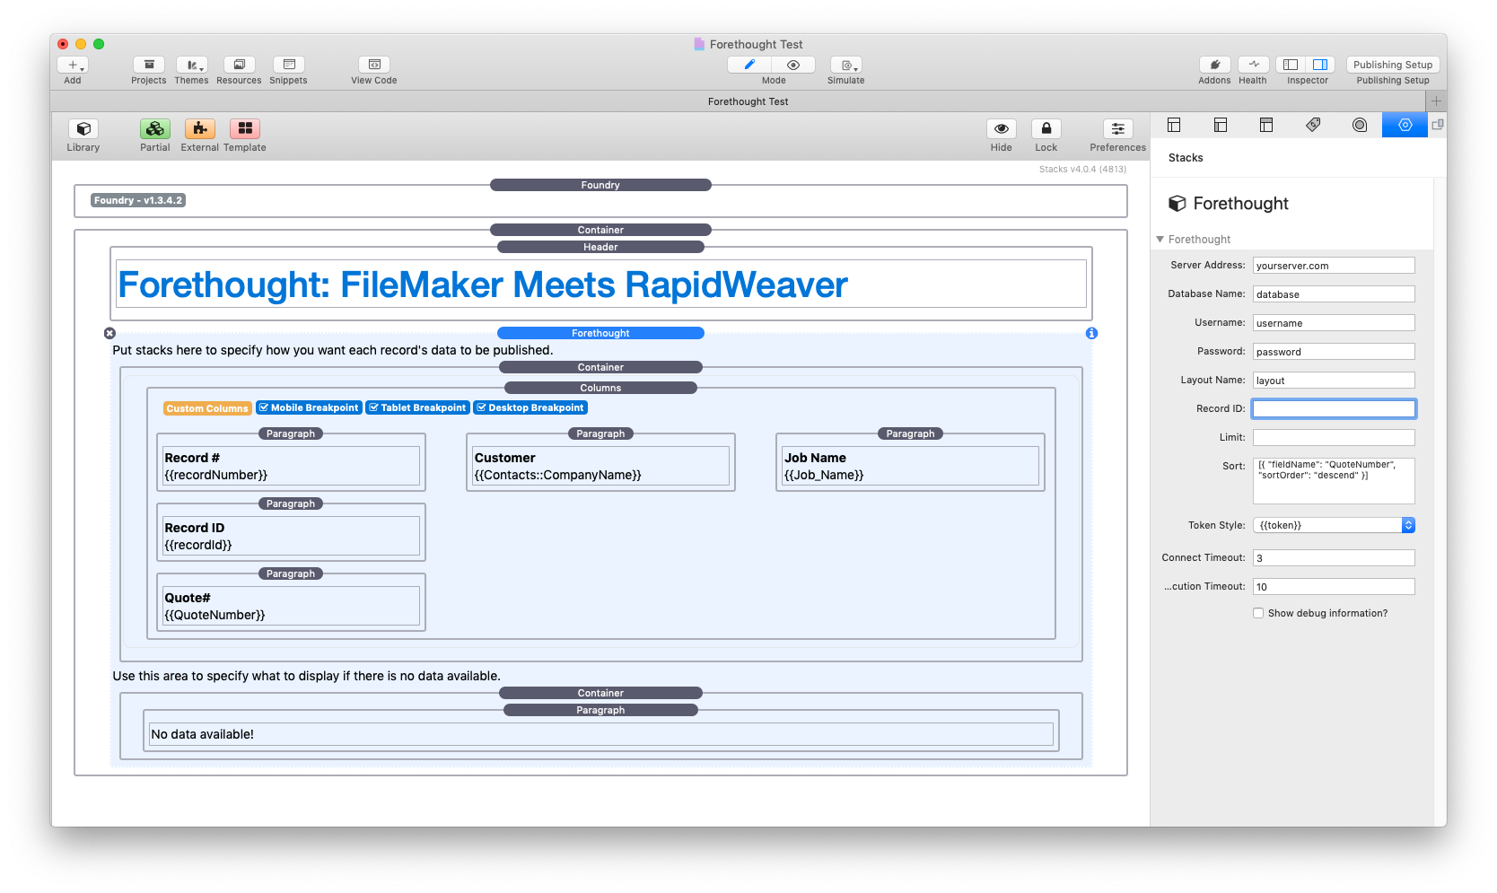
Task: Click the "{{Contacts::CompanyName}}" token text
Action: [x=558, y=475]
